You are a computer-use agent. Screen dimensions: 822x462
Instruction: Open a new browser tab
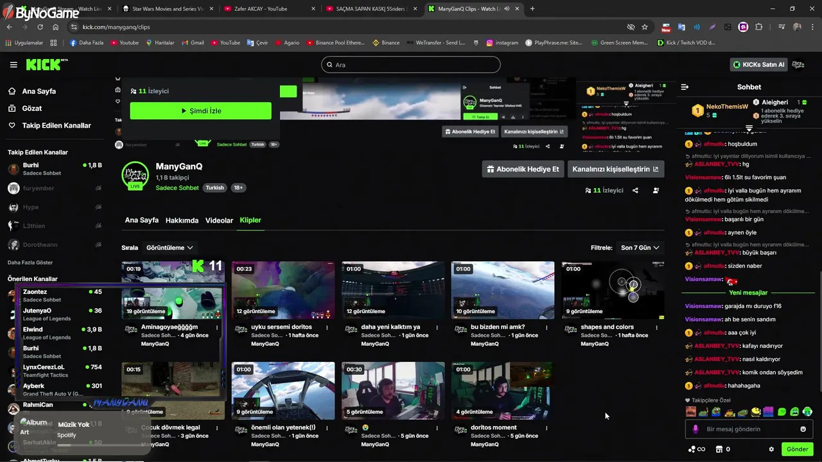(x=532, y=9)
